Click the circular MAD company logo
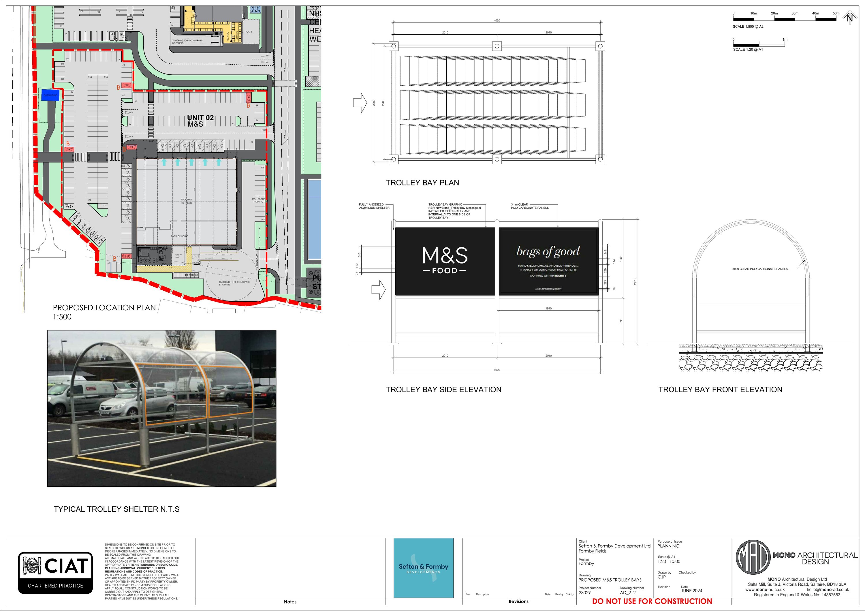This screenshot has height=611, width=865. (x=753, y=557)
